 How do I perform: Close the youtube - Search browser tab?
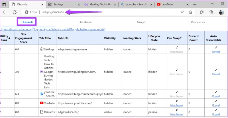[151, 5]
